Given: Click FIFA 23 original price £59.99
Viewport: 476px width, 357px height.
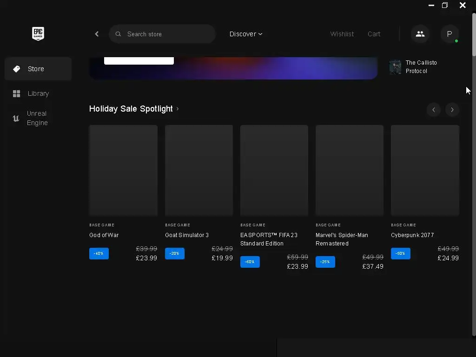Looking at the screenshot, I should coord(297,257).
